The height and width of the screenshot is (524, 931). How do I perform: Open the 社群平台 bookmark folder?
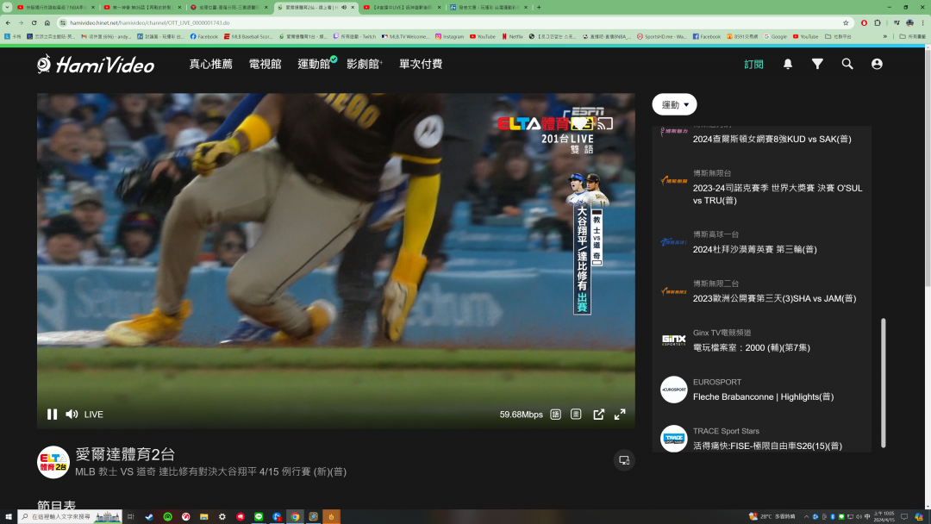[x=839, y=36]
